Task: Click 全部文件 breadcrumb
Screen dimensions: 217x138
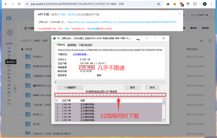Action: [x=26, y=41]
